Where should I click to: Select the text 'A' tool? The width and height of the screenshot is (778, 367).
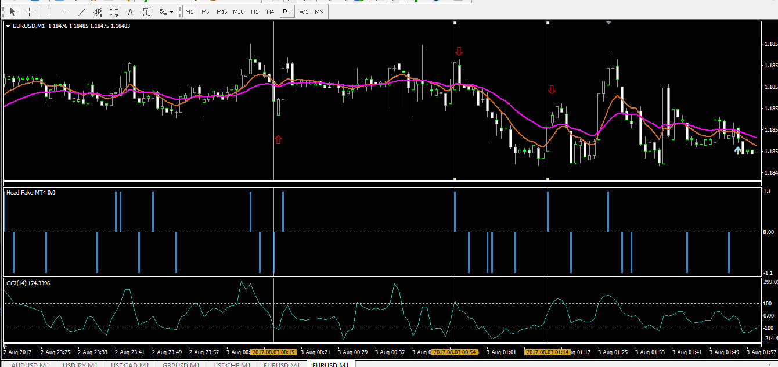click(130, 12)
